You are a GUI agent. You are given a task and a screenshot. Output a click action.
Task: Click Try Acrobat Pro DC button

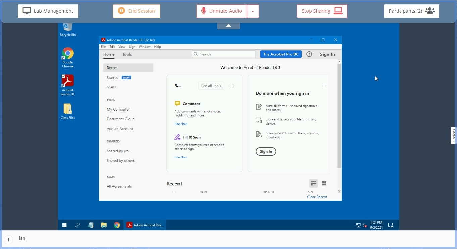pos(281,54)
